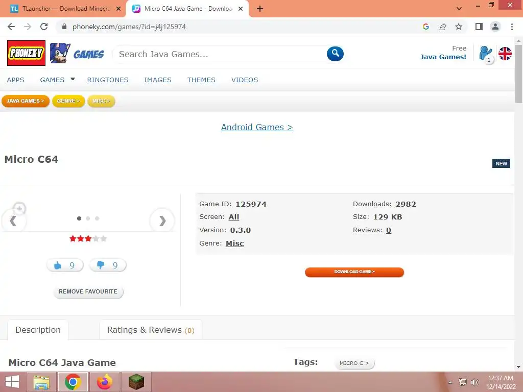
Task: Click the Screen: All link
Action: coord(234,217)
